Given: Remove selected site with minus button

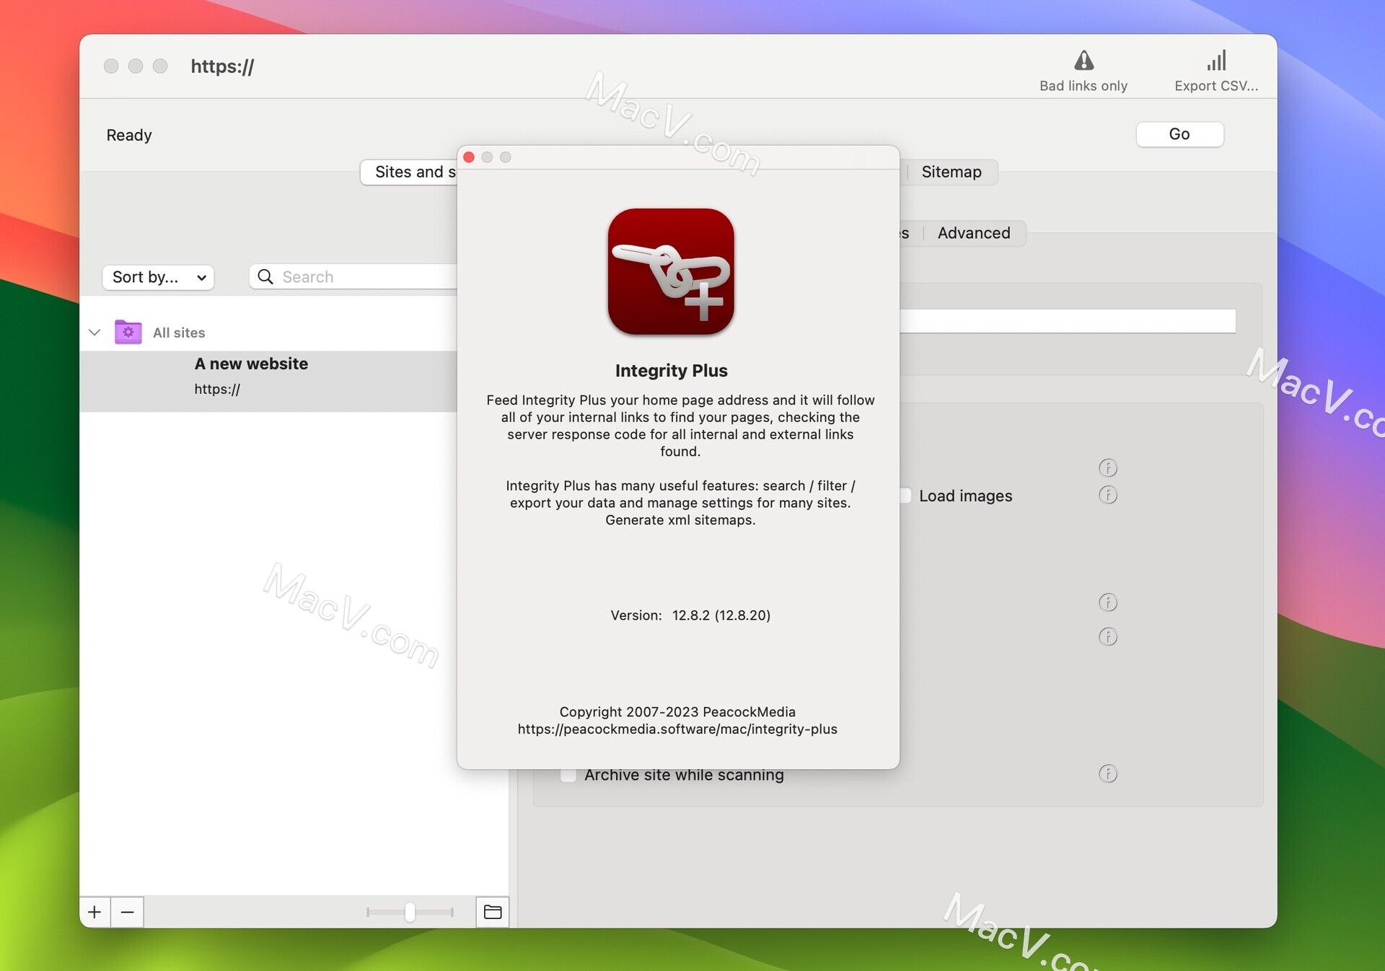Looking at the screenshot, I should (x=128, y=912).
